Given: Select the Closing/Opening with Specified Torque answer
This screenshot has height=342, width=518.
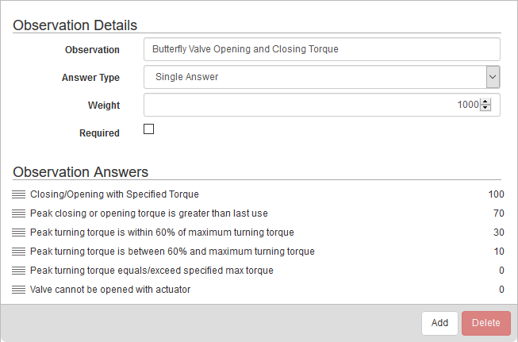Looking at the screenshot, I should tap(114, 194).
